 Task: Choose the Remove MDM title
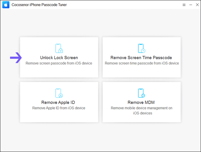click(x=141, y=102)
